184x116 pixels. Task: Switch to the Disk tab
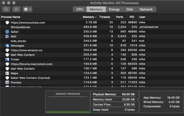click(130, 9)
